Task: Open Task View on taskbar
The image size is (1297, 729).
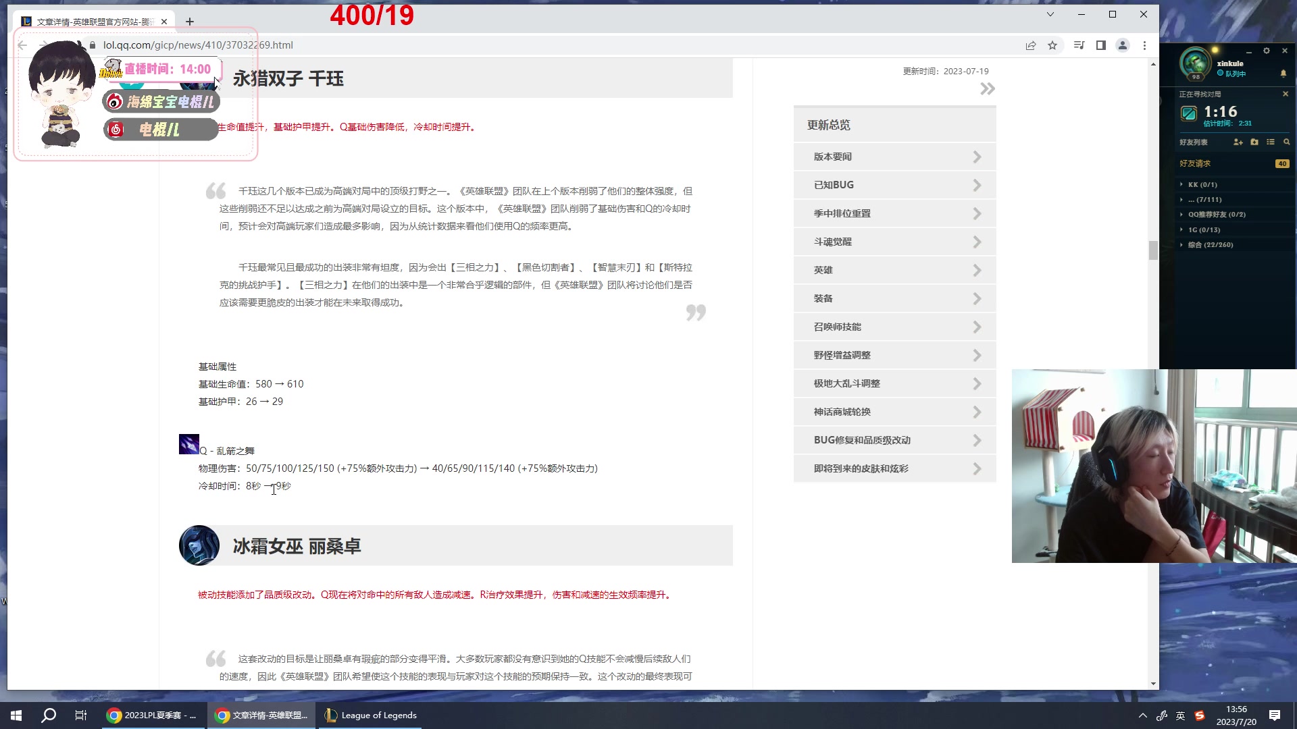Action: [80, 715]
